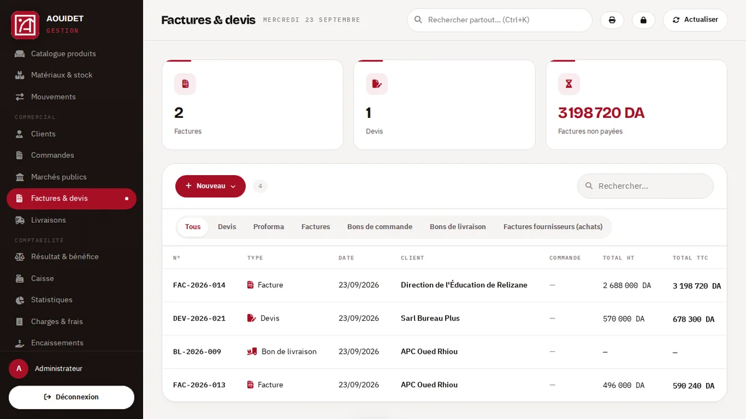Click the Matériaux & stock boxes icon

[20, 75]
